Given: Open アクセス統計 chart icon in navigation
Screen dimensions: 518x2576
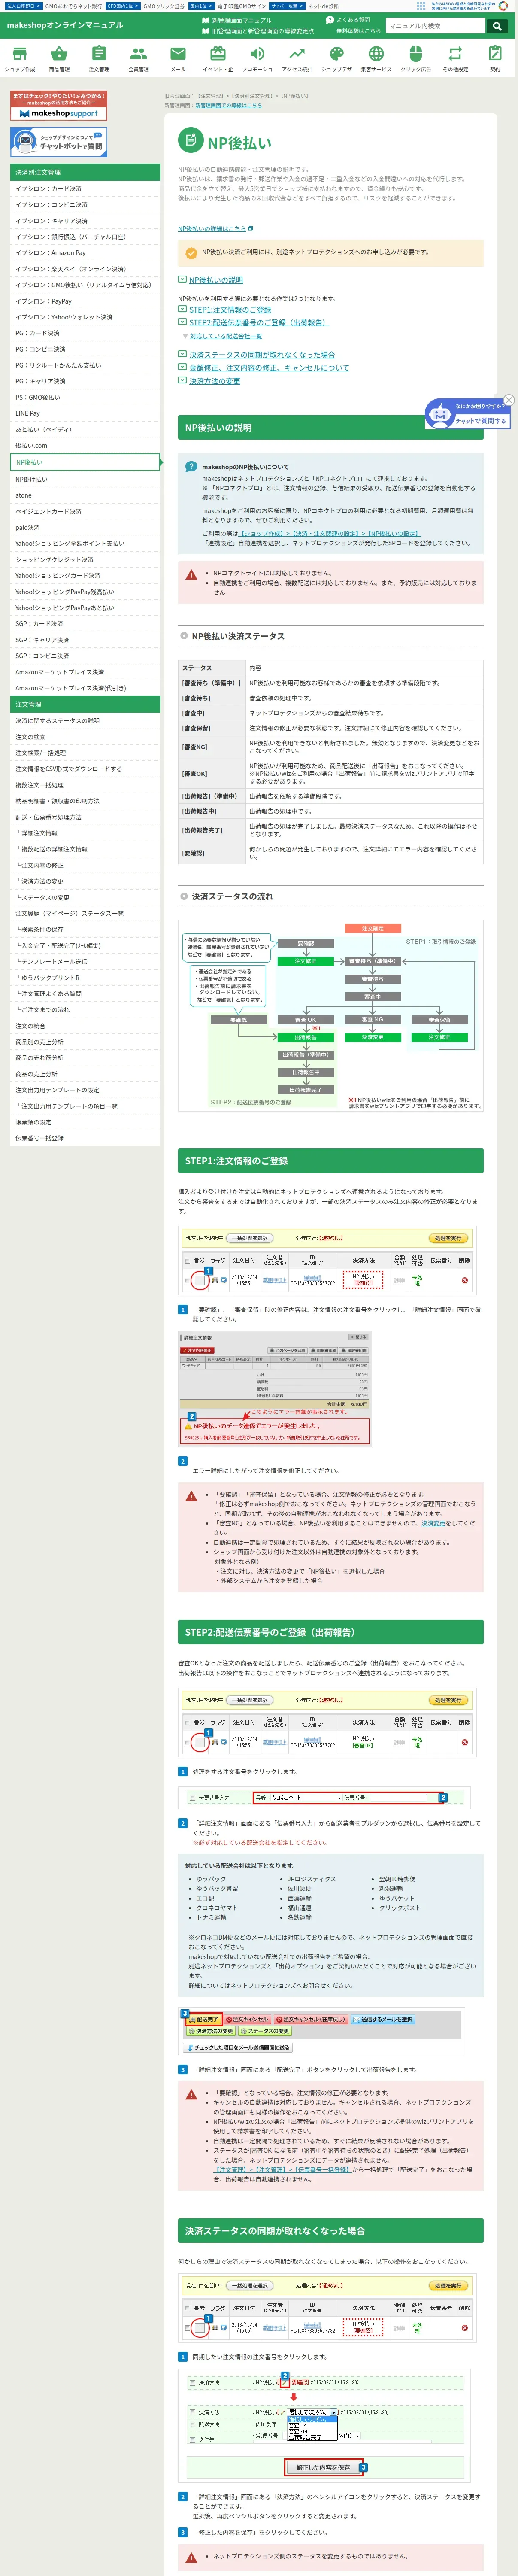Looking at the screenshot, I should 297,53.
